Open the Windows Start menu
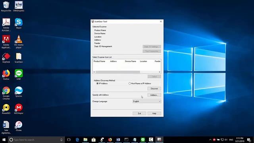Viewport: 254px width, 143px height. 4,139
